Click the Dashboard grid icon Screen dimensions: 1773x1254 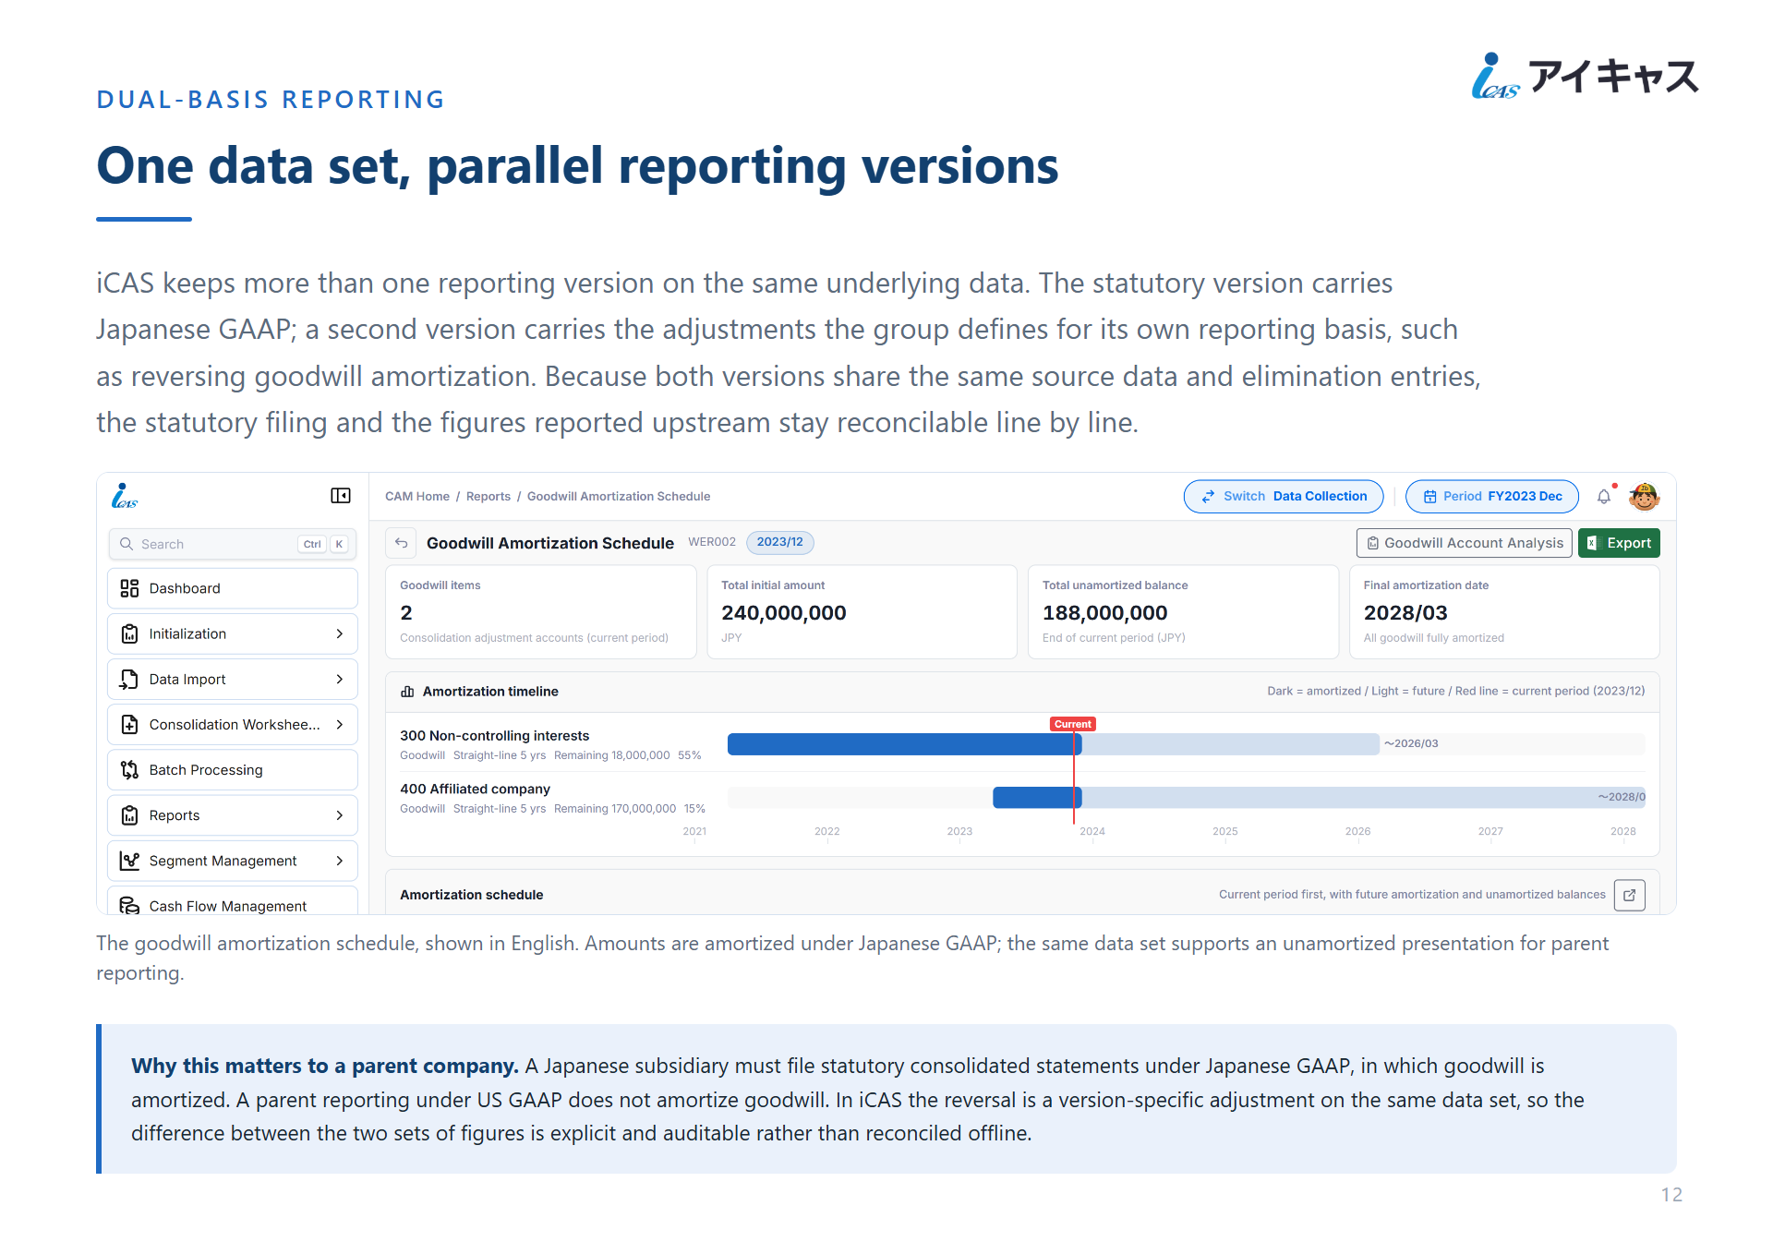pyautogui.click(x=129, y=588)
